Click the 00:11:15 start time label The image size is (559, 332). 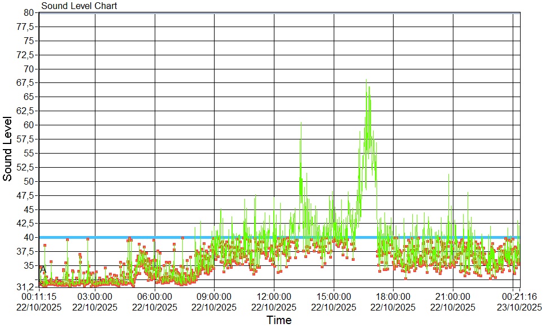coord(39,296)
